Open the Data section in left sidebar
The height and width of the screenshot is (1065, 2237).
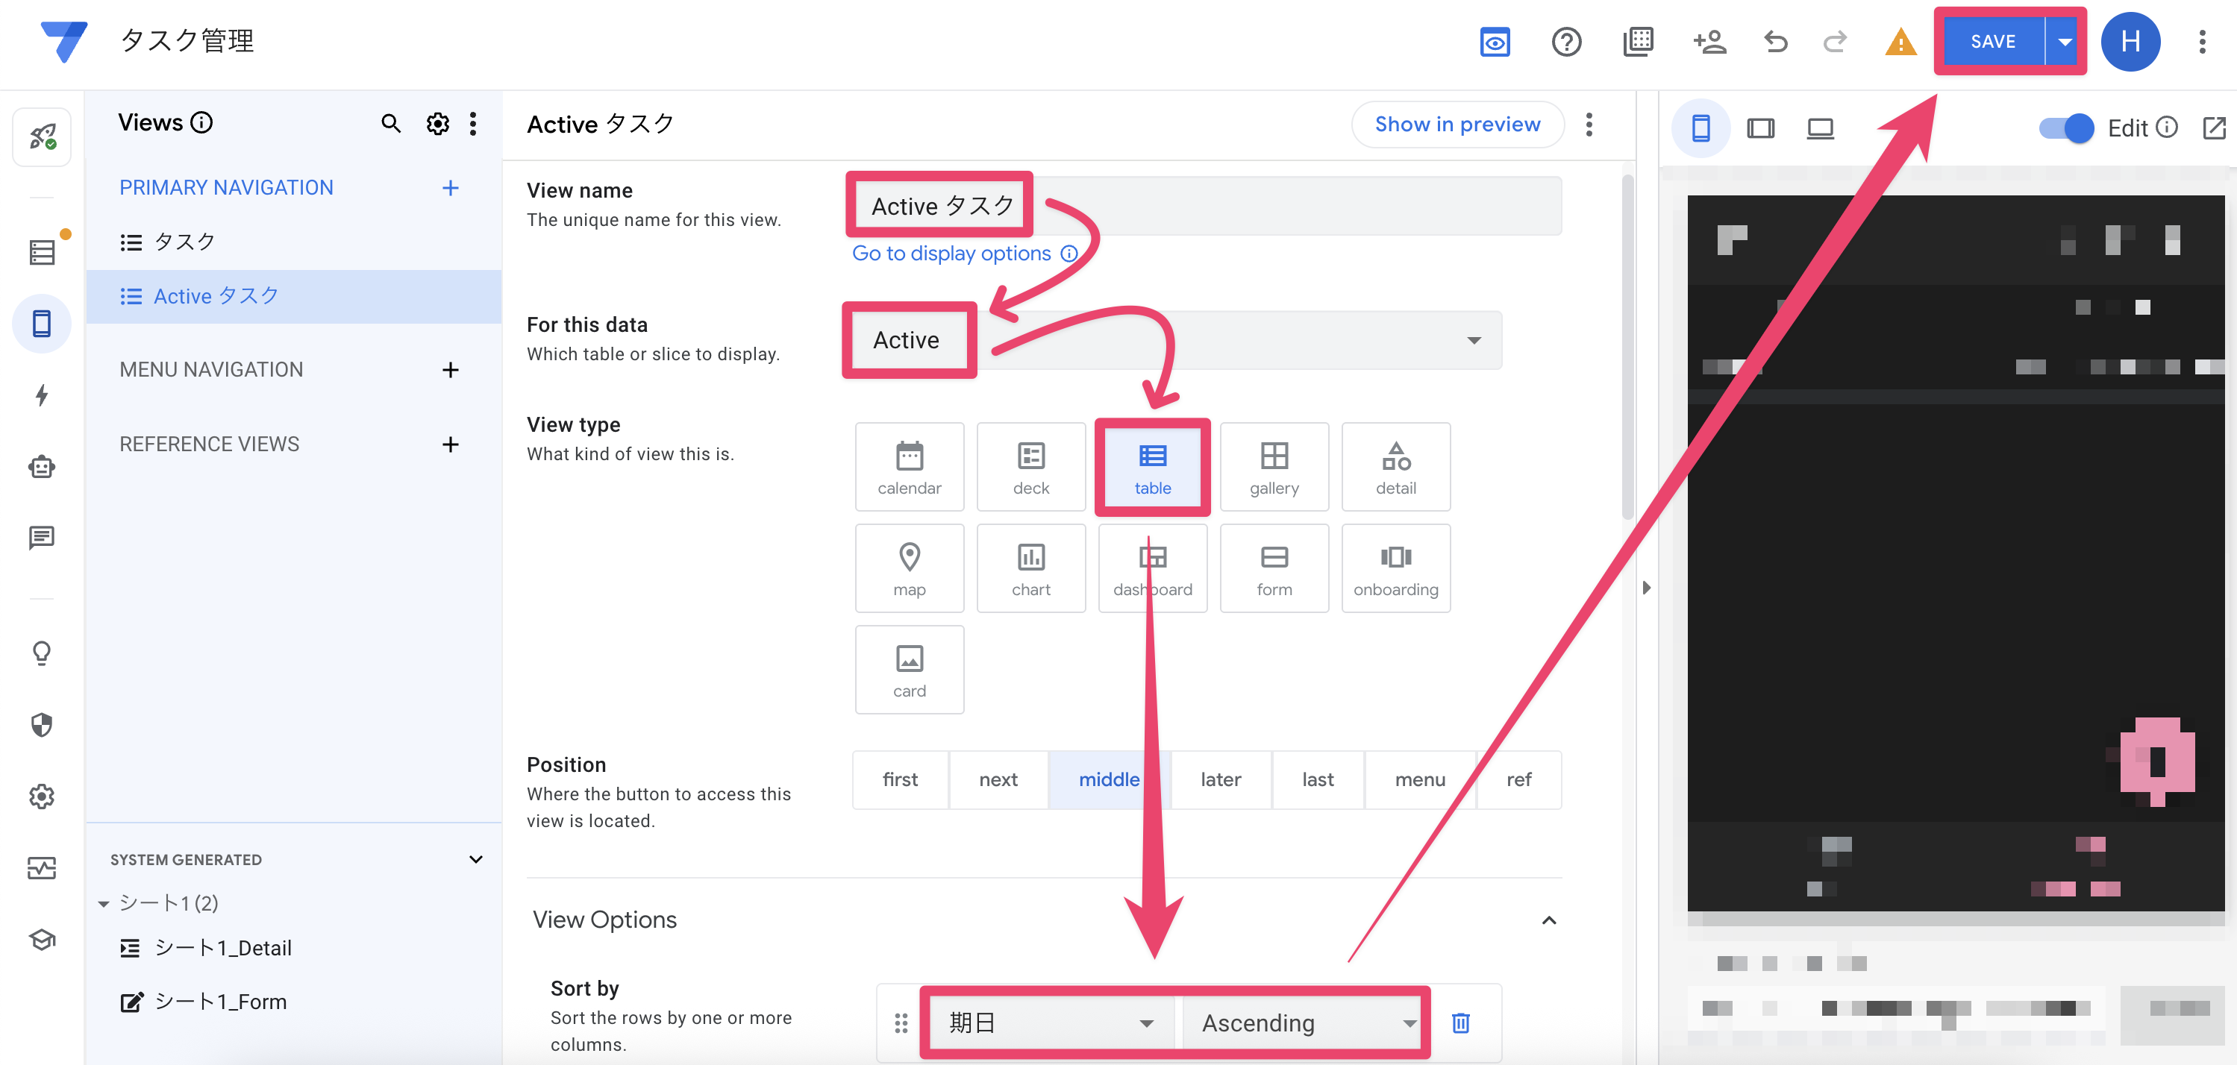coord(42,253)
